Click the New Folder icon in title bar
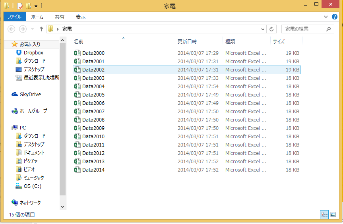Screen dimensions: 343x224 29,6
